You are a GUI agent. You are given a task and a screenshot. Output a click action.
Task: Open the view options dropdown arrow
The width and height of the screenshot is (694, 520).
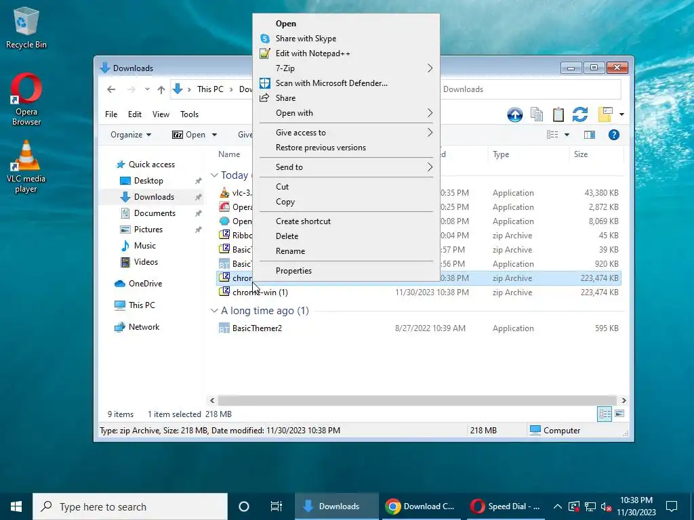[567, 135]
